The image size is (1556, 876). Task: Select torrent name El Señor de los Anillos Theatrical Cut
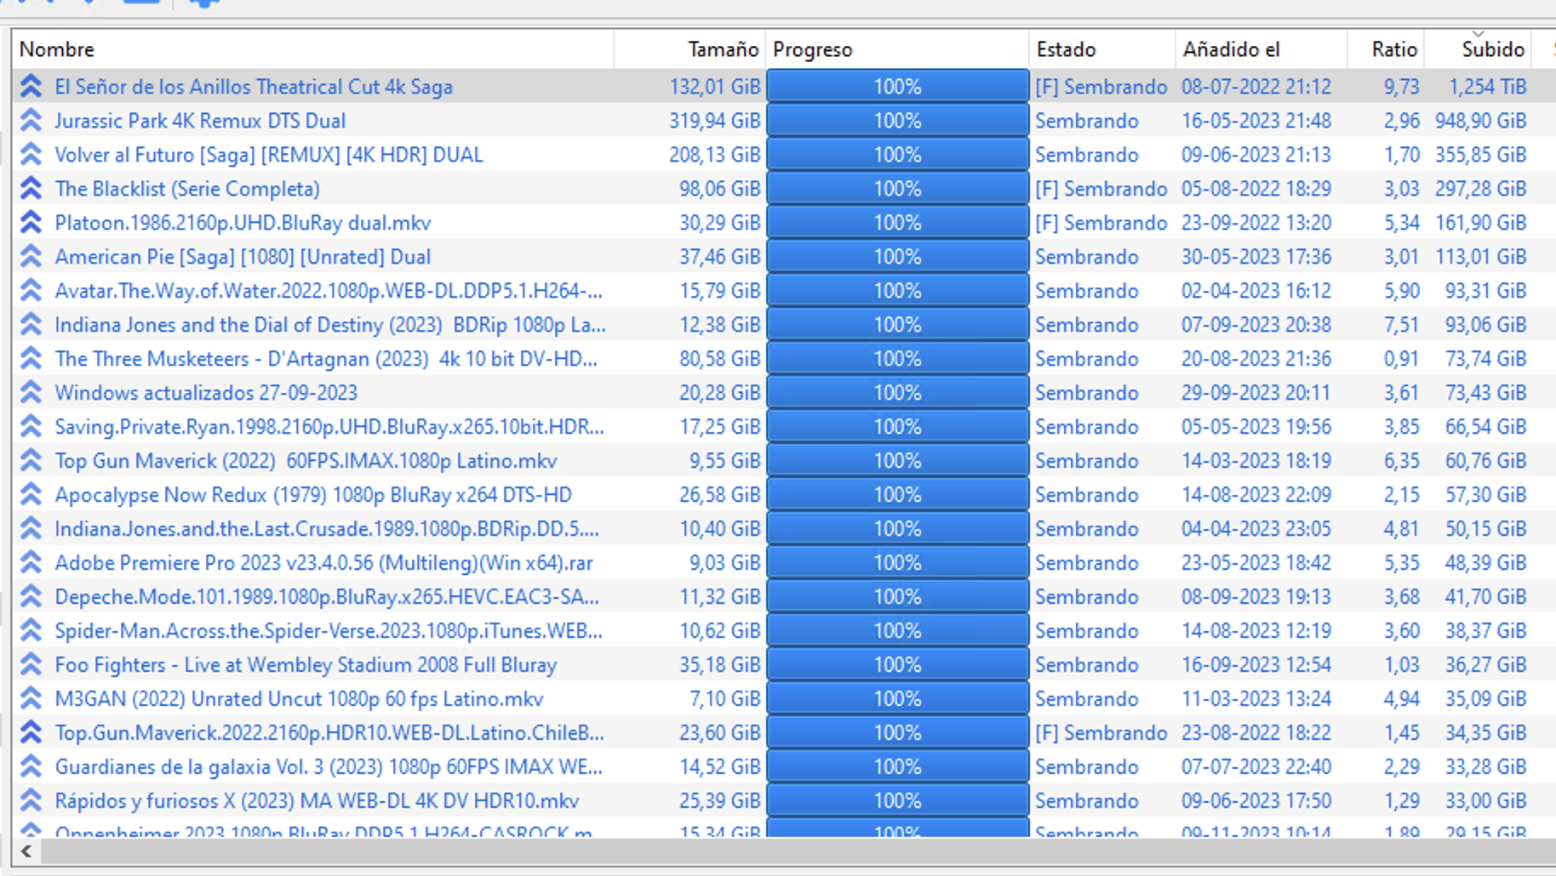click(x=254, y=87)
